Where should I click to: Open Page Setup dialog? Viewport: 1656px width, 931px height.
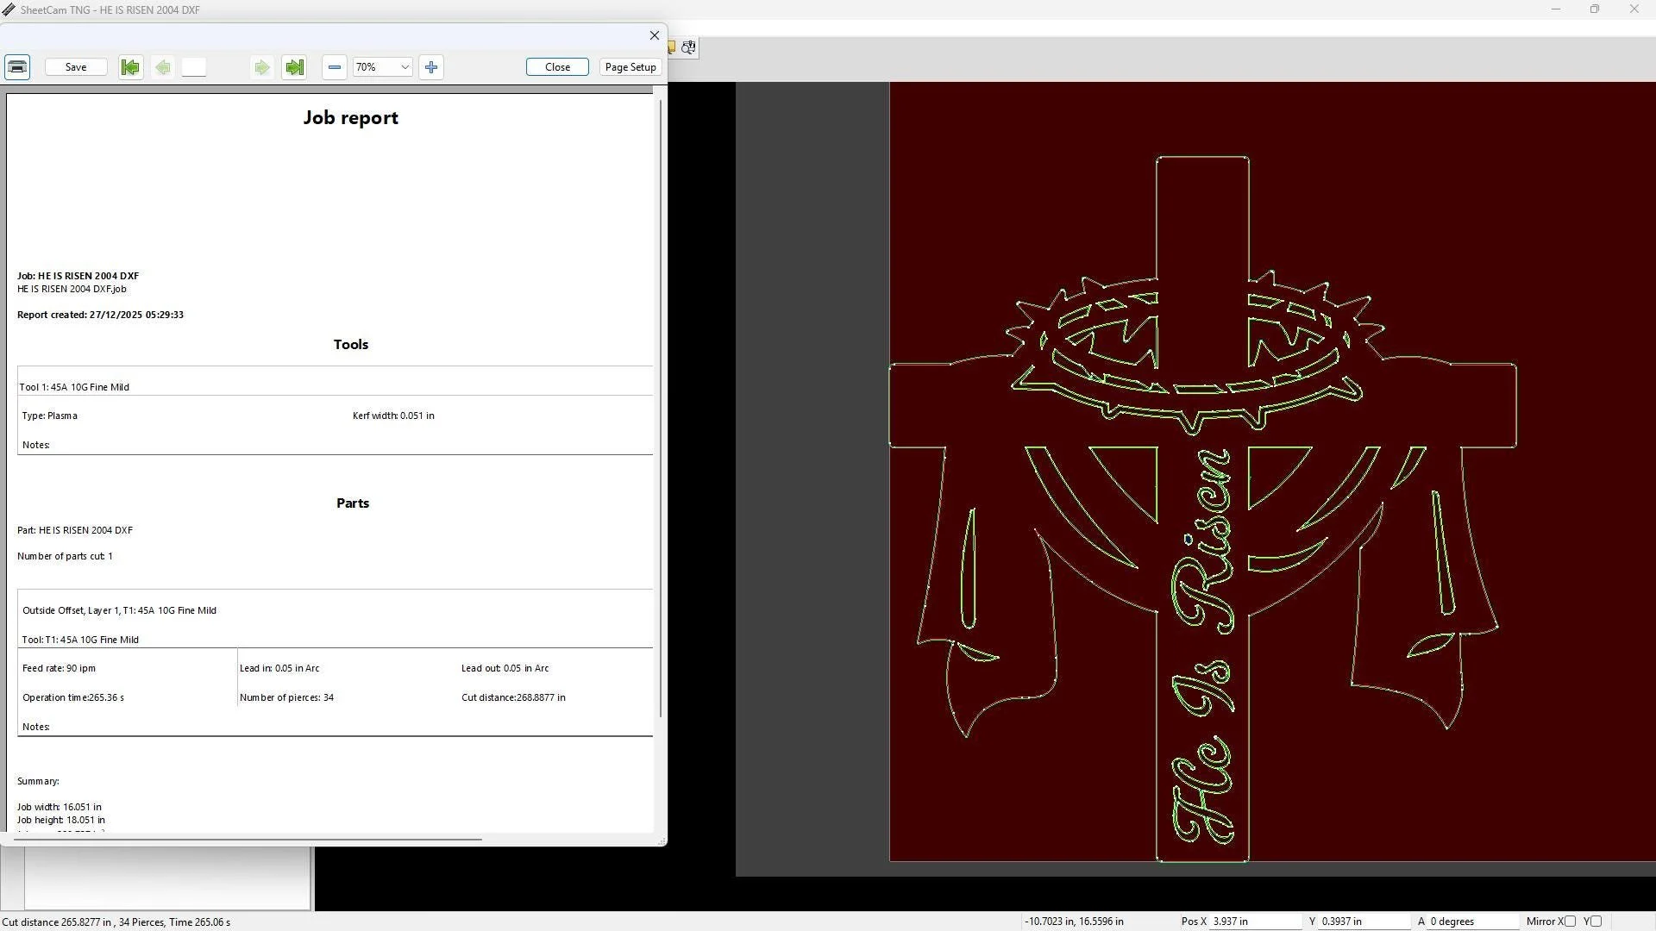630,67
